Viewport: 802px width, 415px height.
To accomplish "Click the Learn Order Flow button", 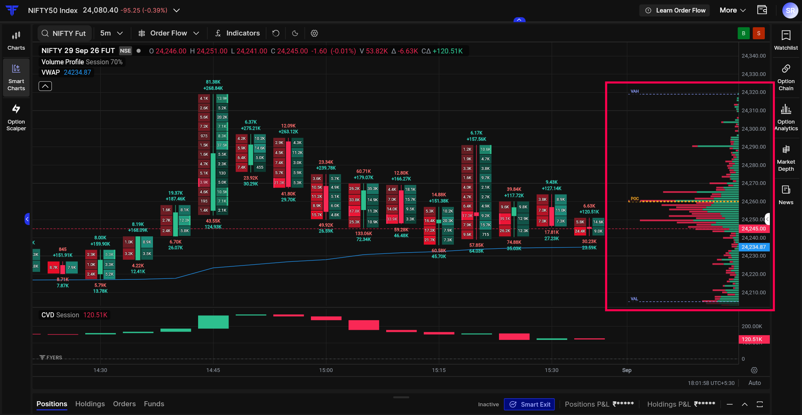I will [x=675, y=10].
